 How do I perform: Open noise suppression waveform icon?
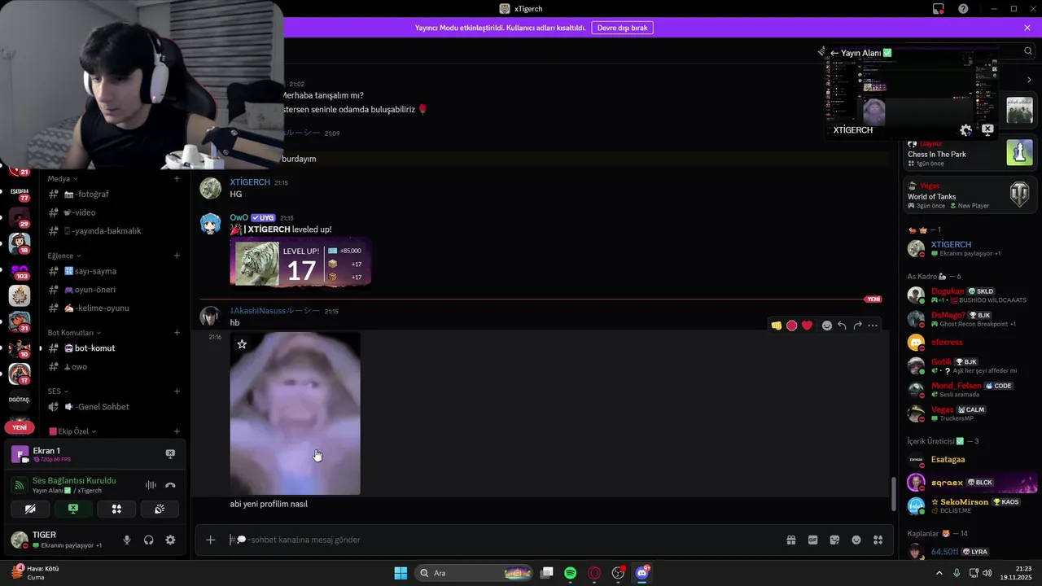pos(151,485)
